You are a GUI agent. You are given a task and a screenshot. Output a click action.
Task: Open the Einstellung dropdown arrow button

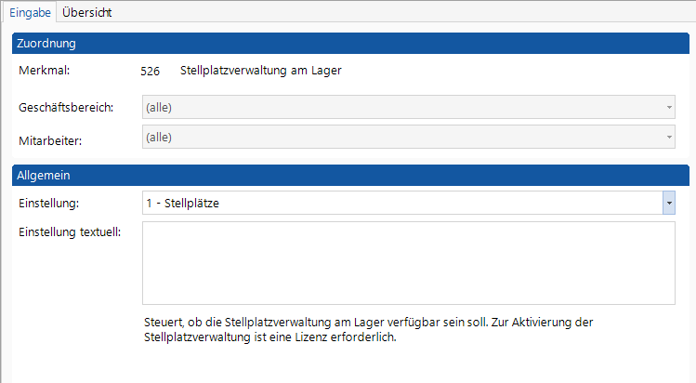click(x=669, y=203)
